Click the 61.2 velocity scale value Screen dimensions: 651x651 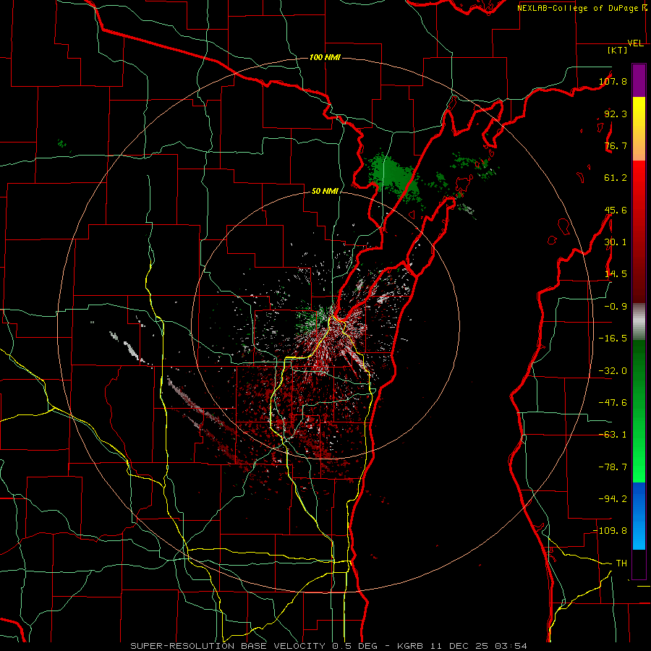pyautogui.click(x=616, y=178)
